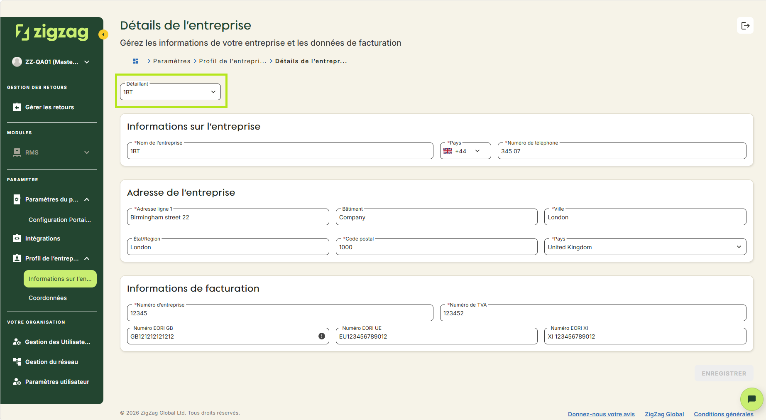Click the Gestion des Utilisateurs icon
The width and height of the screenshot is (766, 420).
[x=17, y=342]
